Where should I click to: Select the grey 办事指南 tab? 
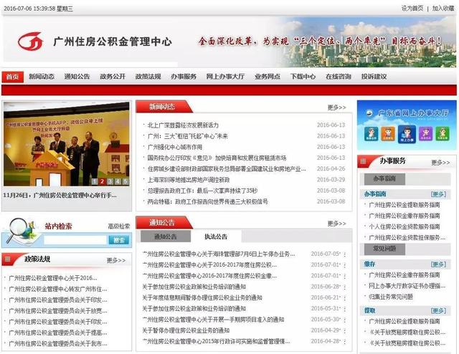point(384,178)
